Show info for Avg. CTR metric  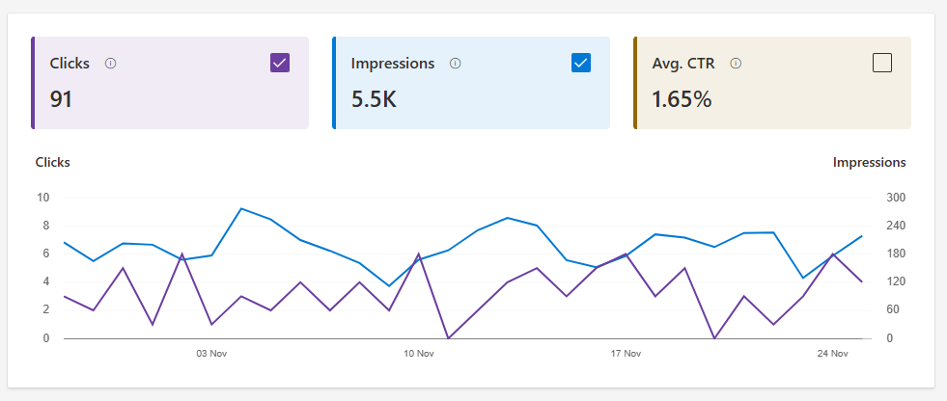click(736, 64)
